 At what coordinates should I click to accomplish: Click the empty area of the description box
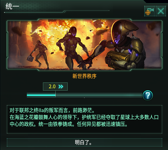[85, 130]
